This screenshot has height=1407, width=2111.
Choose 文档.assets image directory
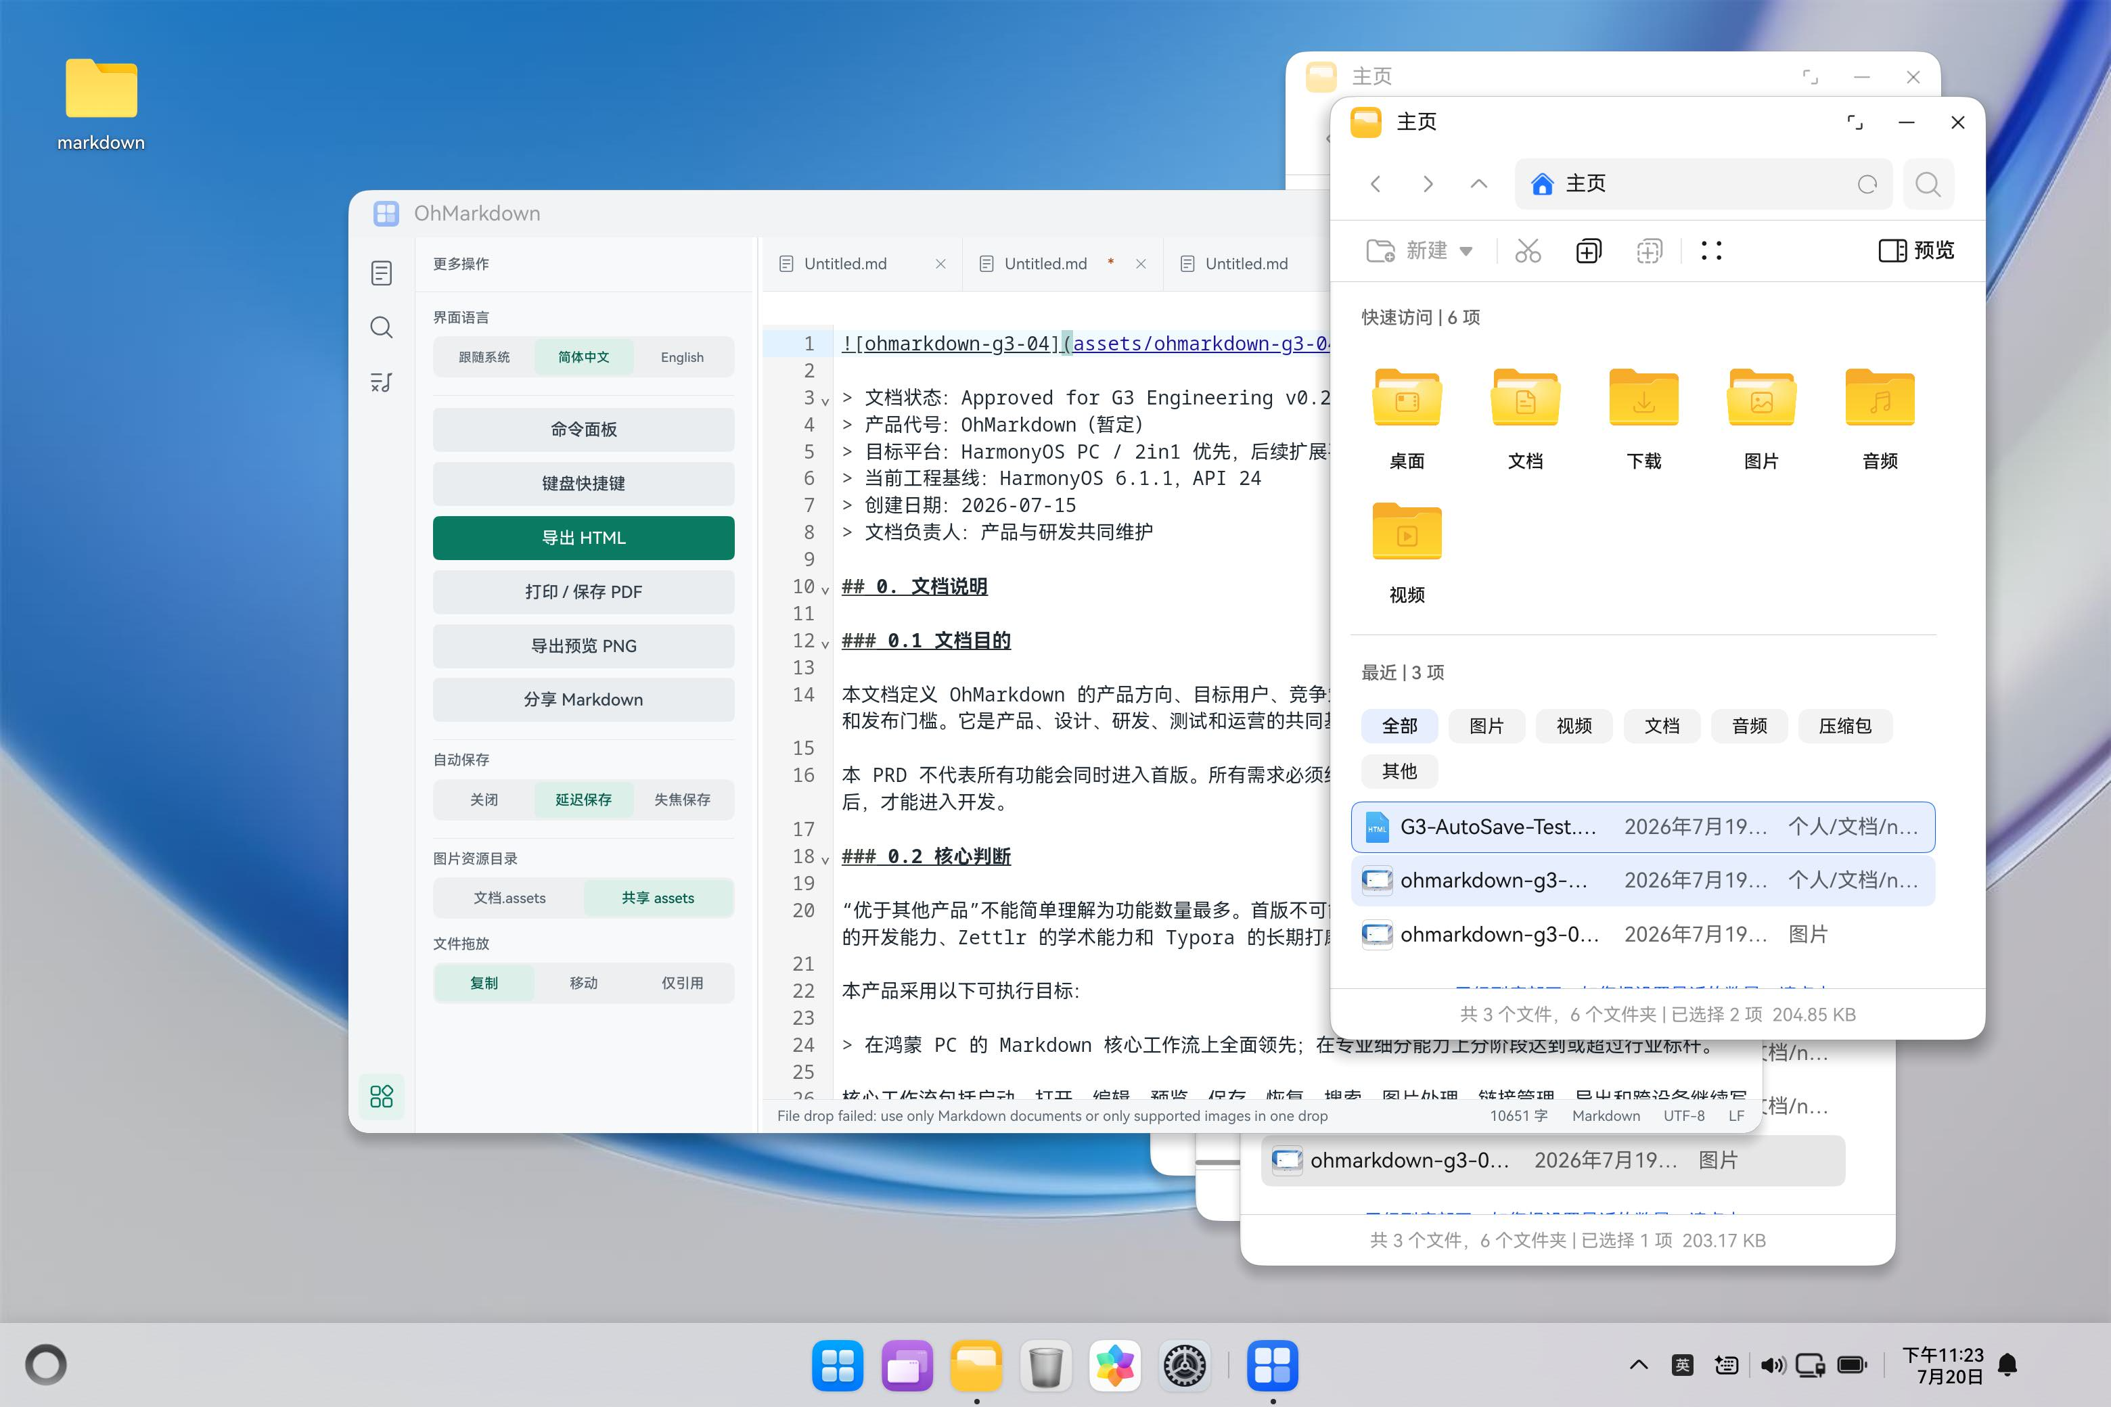[x=509, y=898]
